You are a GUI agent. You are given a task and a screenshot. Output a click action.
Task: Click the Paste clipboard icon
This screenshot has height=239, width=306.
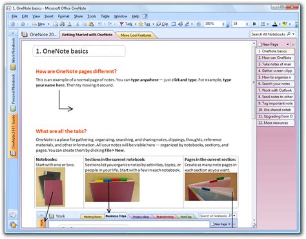pyautogui.click(x=91, y=24)
